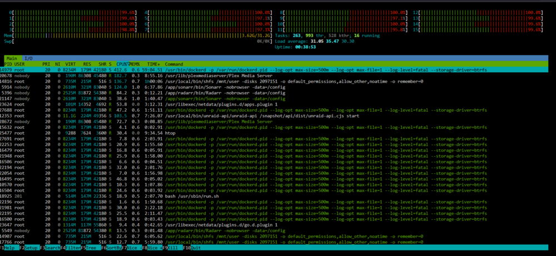
Task: Click F4 Filter in the bottom bar
Action: 70,248
